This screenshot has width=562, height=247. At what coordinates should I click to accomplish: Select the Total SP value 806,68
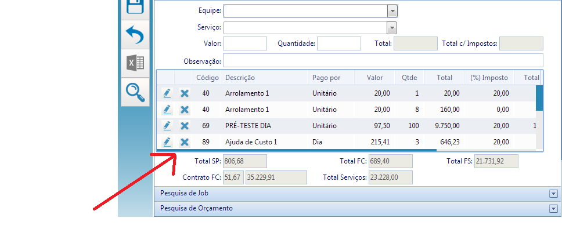point(245,161)
